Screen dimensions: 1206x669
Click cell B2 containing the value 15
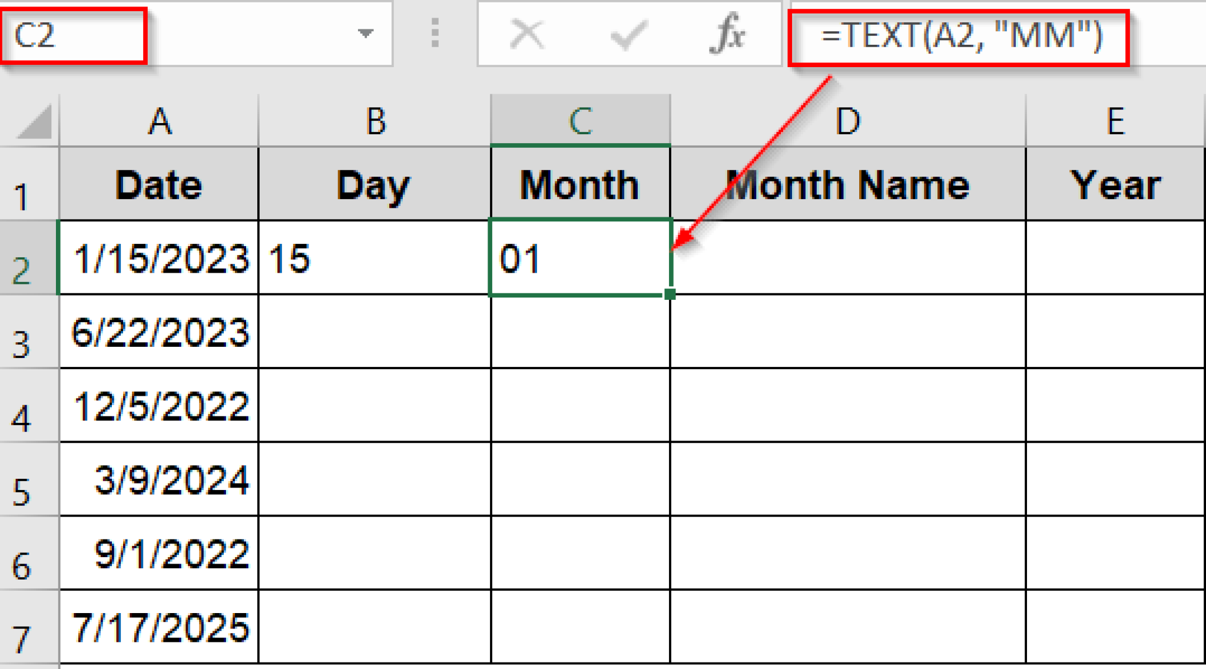point(374,259)
